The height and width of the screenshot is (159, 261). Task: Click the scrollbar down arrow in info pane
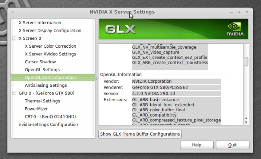[246, 122]
